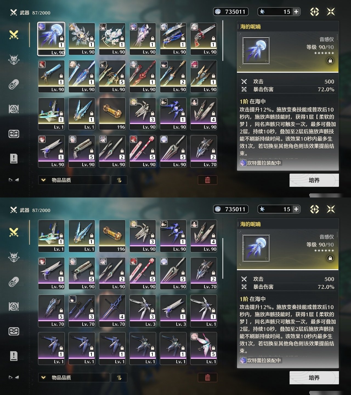This screenshot has height=395, width=351.
Task: Expand the 物品品质 sort dropdown in lower panel
Action: point(74,377)
